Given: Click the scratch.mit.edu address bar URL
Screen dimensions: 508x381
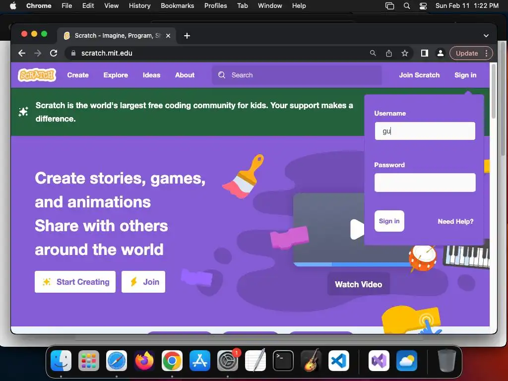Looking at the screenshot, I should point(107,53).
